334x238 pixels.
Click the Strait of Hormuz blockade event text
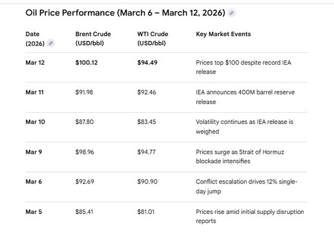coord(240,157)
